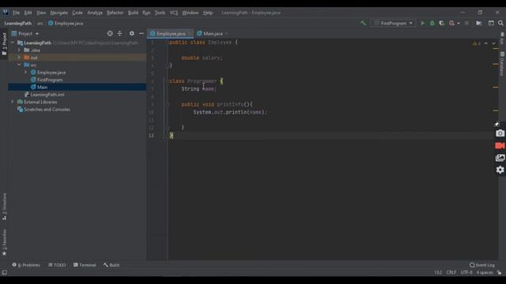The image size is (506, 284).
Task: Open the FirstProgram run configuration dropdown
Action: coord(393,23)
